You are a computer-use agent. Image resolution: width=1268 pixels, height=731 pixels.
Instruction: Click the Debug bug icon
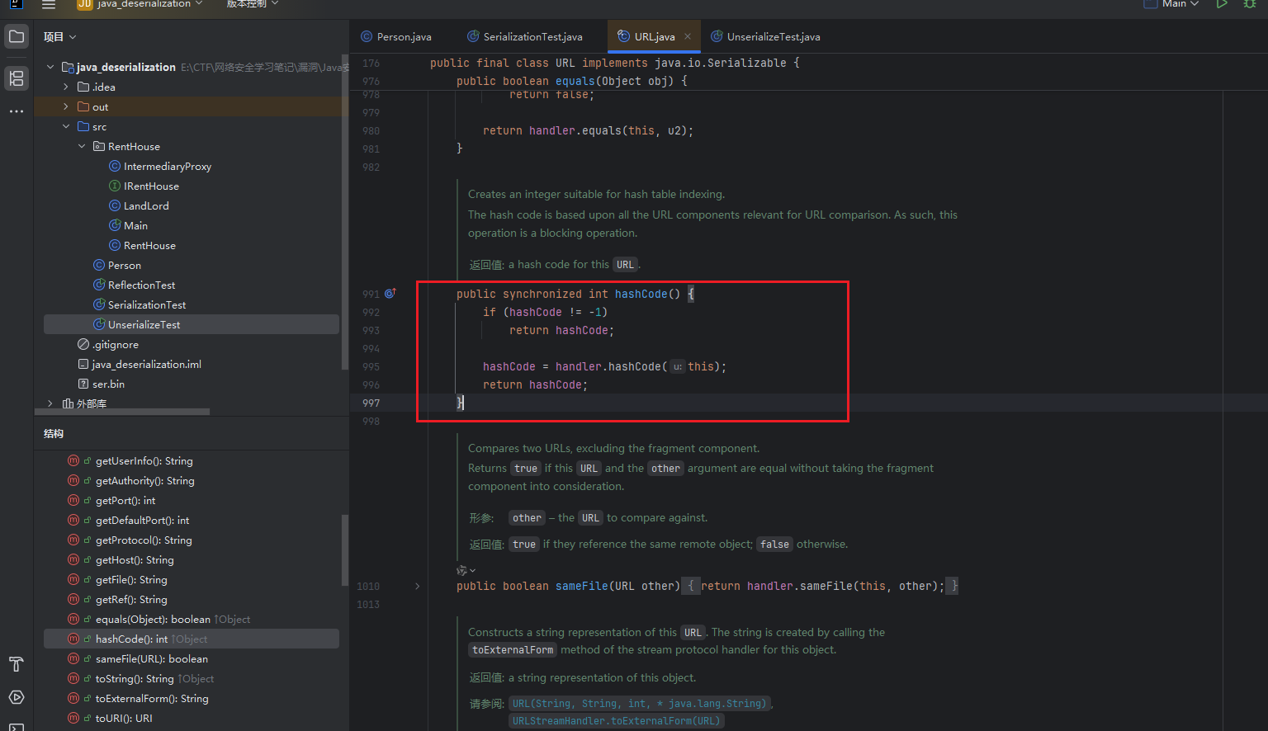coord(1250,4)
